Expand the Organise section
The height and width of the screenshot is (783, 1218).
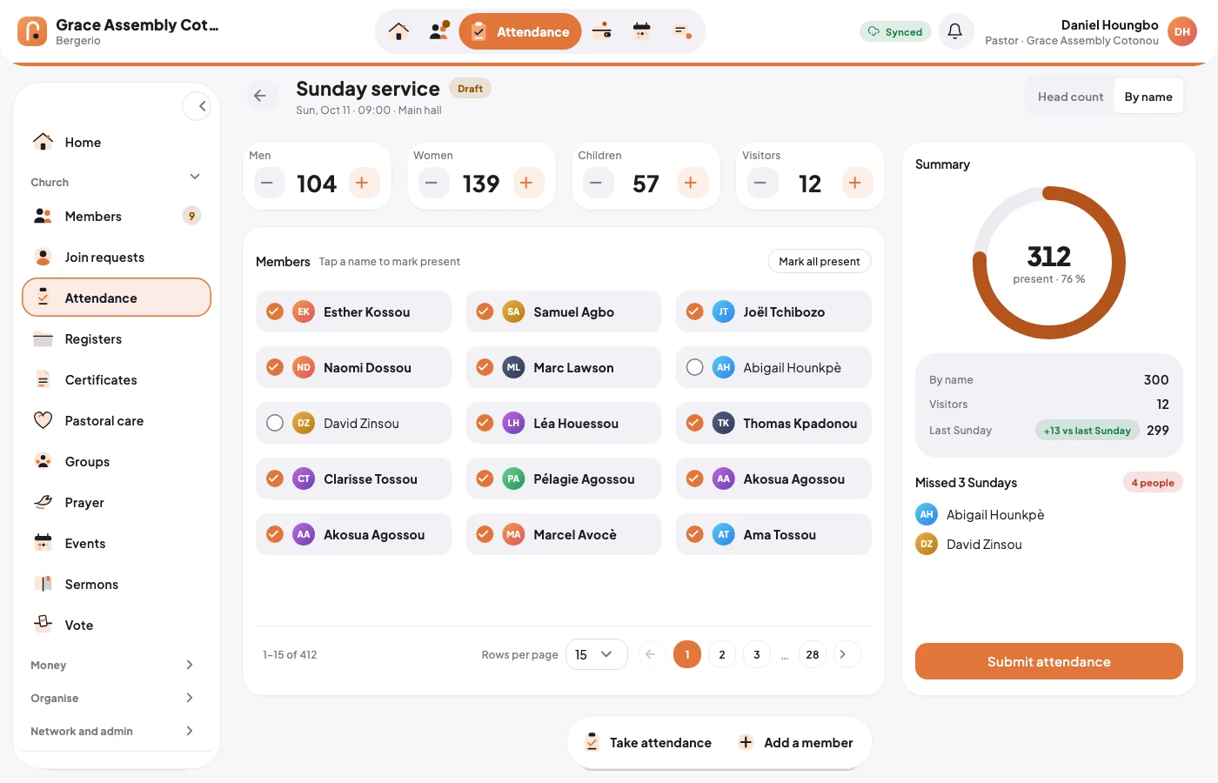click(117, 698)
